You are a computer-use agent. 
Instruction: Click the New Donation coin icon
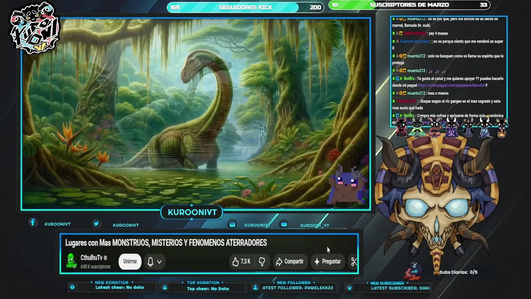(72, 287)
